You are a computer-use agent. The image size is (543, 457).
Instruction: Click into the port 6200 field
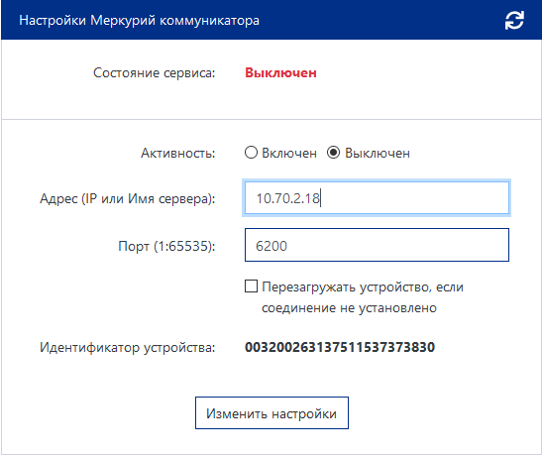[x=377, y=245]
